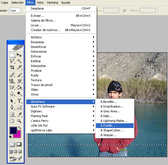
Task: Switch to Quick Mask mode
Action: 19,144
